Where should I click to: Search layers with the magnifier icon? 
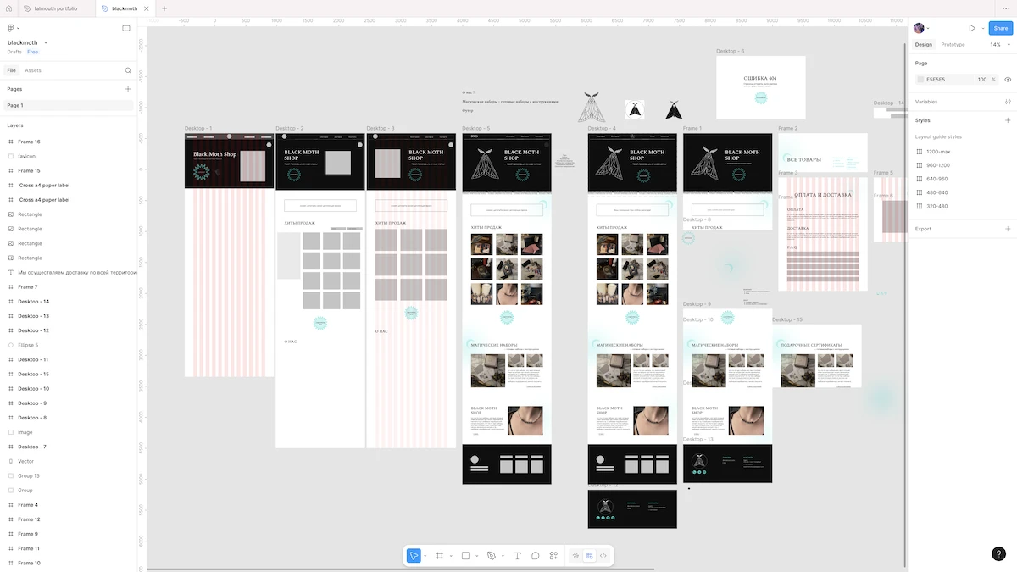coord(128,70)
